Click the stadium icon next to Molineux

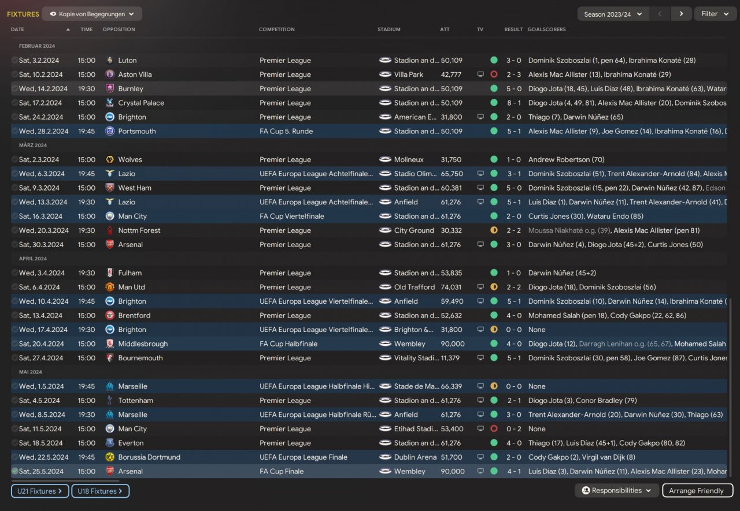(x=386, y=159)
